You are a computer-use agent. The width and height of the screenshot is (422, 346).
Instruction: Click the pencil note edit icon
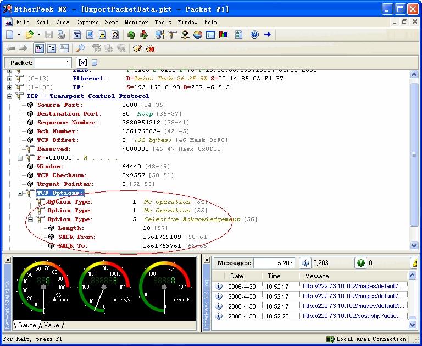point(137,48)
